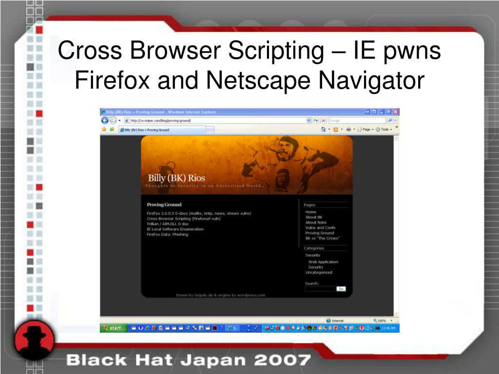Image resolution: width=499 pixels, height=374 pixels.
Task: Open FireFox Data: Phishing link
Action: point(168,234)
